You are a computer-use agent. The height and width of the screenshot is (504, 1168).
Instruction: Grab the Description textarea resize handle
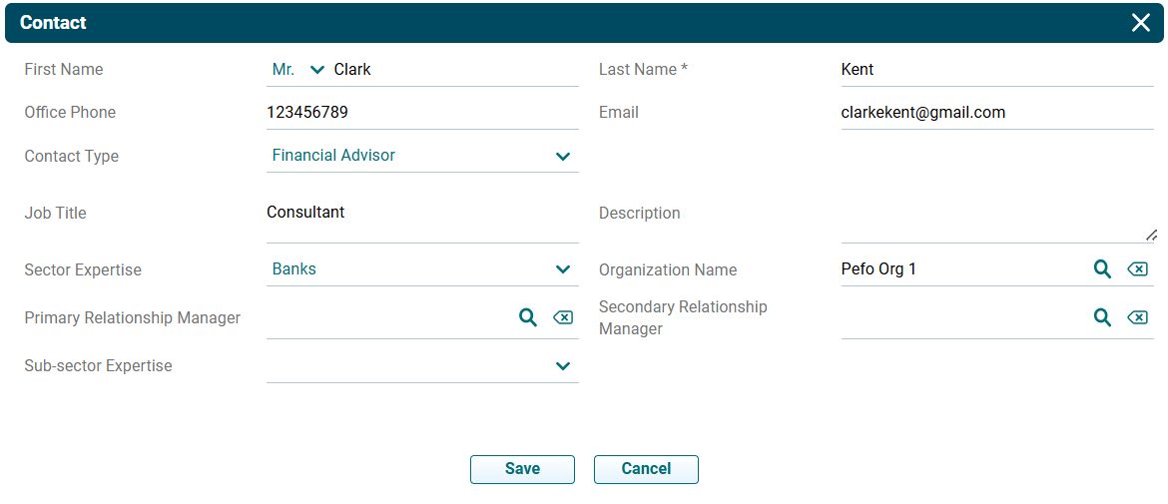click(x=1150, y=236)
